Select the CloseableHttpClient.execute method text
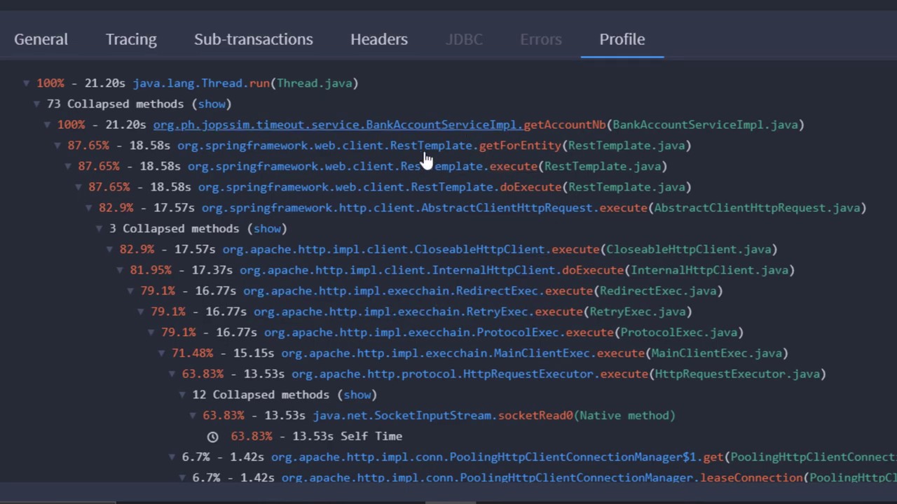897x504 pixels. pyautogui.click(x=411, y=249)
